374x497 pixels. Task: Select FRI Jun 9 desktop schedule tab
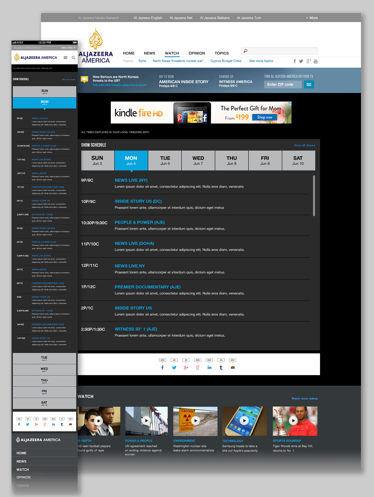pos(265,161)
